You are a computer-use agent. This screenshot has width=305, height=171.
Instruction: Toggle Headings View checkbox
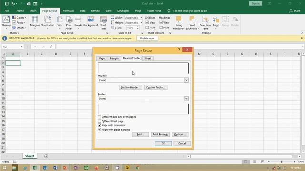click(161, 22)
